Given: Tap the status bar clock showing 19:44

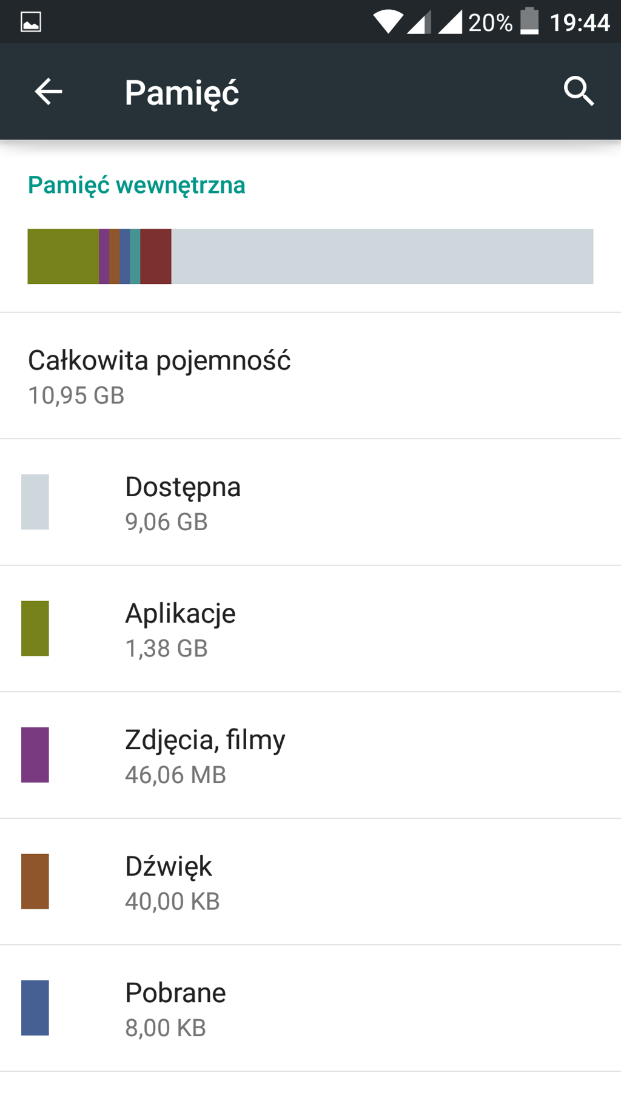Looking at the screenshot, I should point(579,23).
